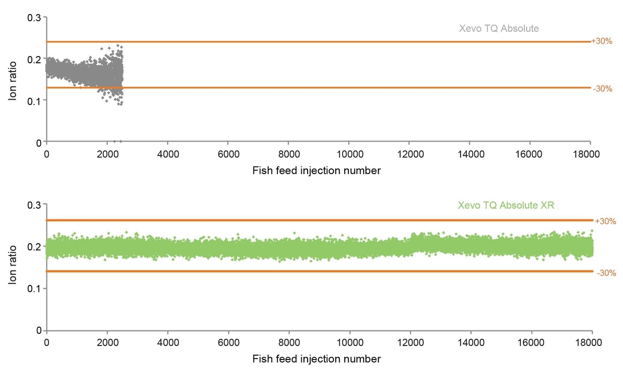Click the 0.1 y-axis label on bottom chart

[x=35, y=289]
